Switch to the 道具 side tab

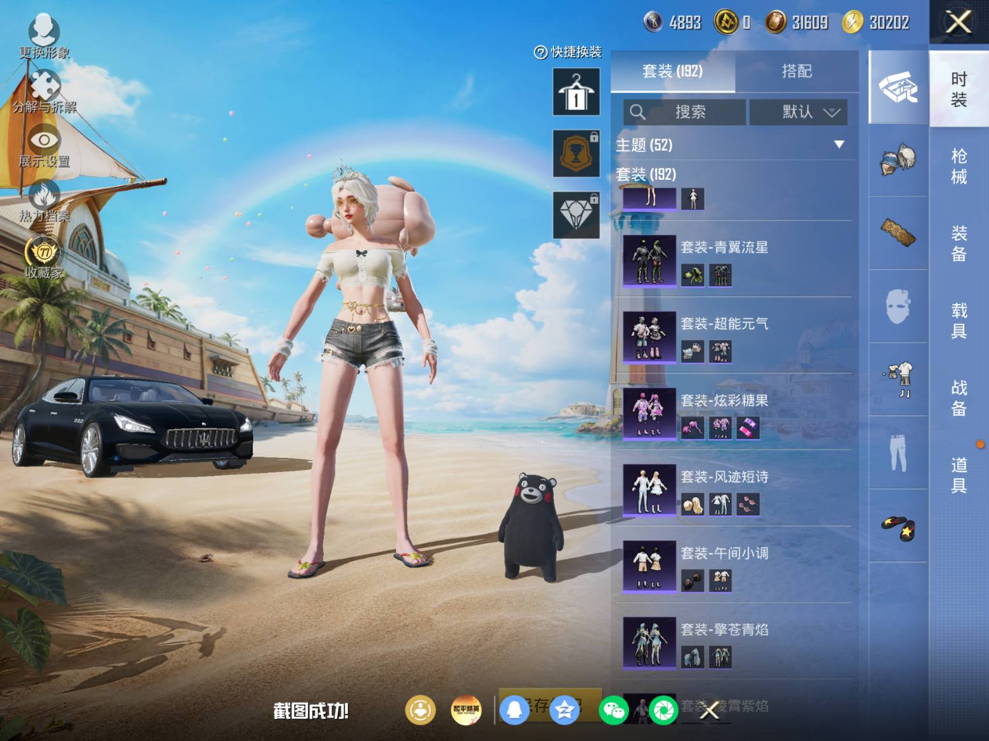(959, 475)
